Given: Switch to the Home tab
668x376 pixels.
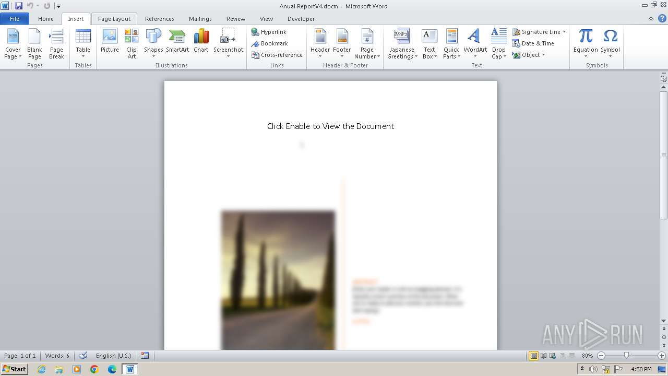Looking at the screenshot, I should (46, 19).
